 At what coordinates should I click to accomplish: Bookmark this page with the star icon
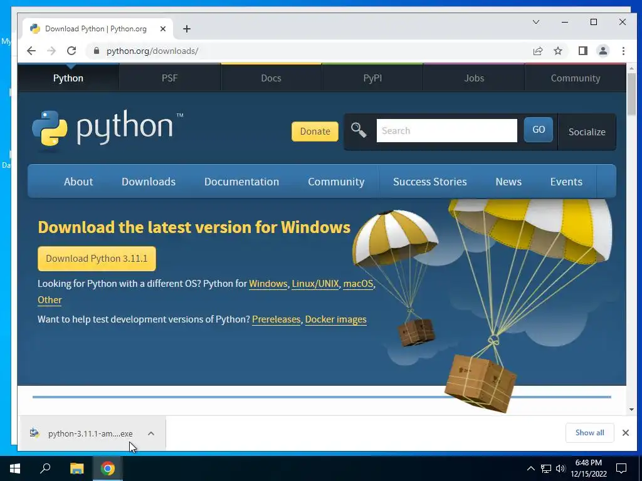558,51
